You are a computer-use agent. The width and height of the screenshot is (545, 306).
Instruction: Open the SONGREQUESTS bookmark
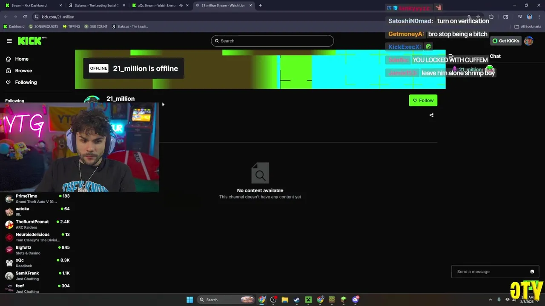coord(43,26)
